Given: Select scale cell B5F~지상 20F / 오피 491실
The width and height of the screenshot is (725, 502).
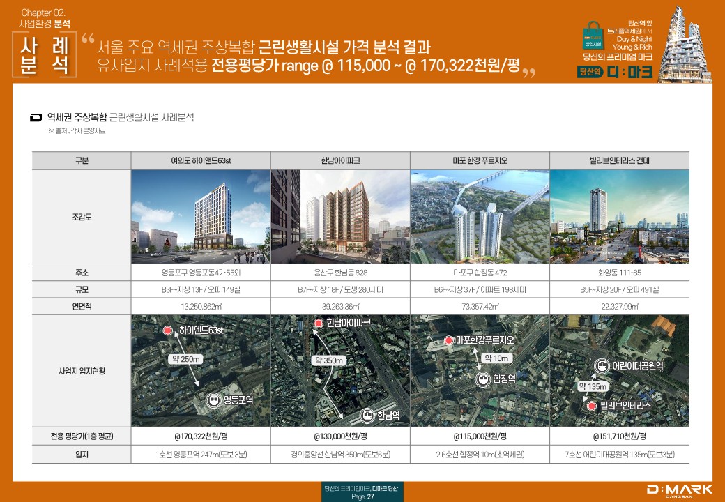Looking at the screenshot, I should pos(620,290).
